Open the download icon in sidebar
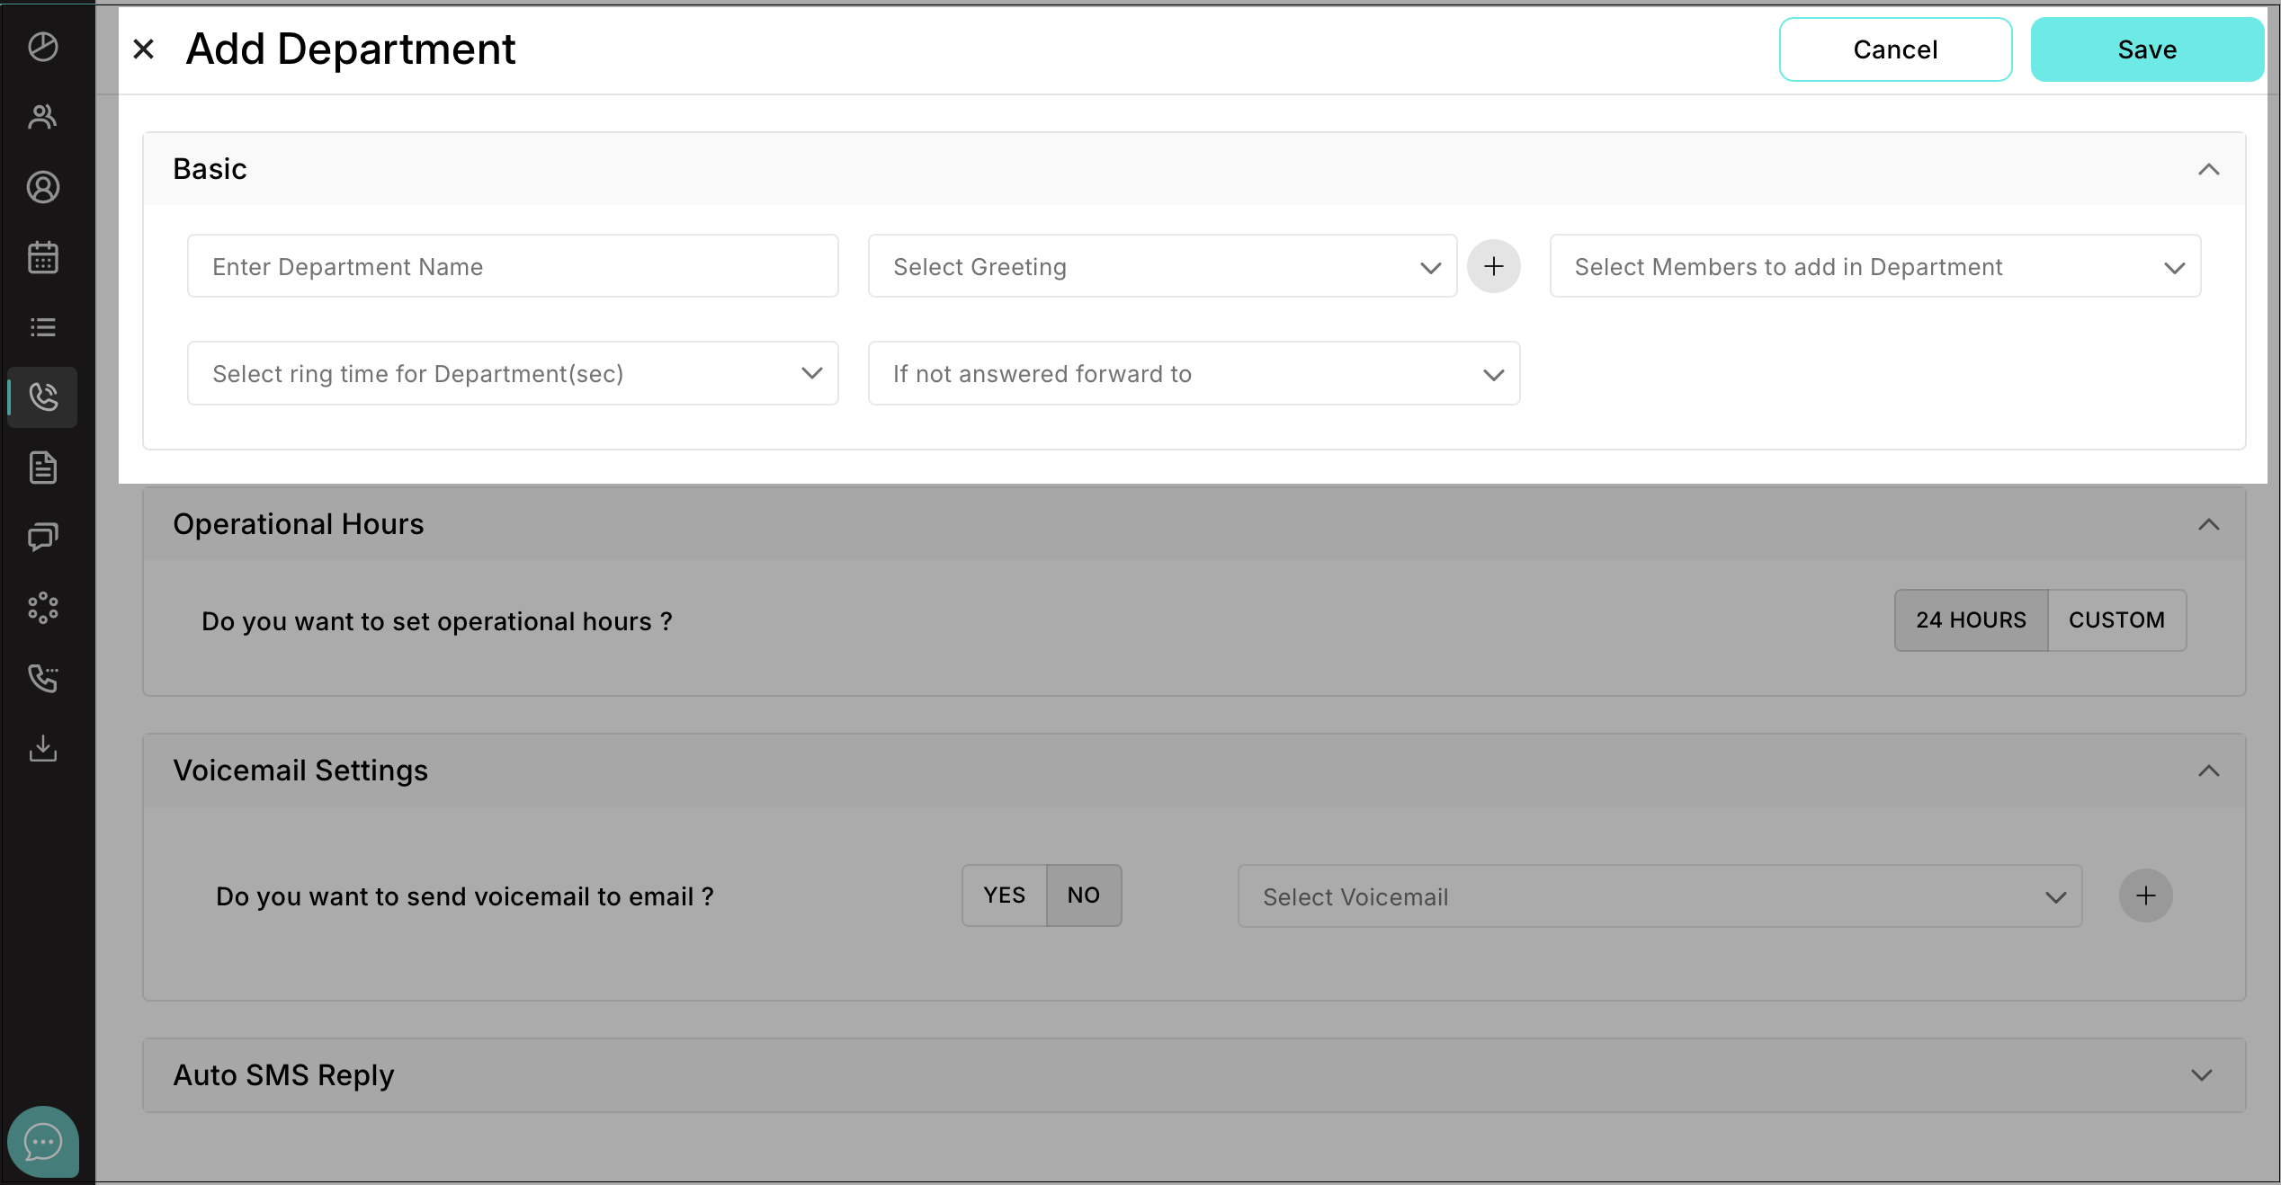Viewport: 2281px width, 1185px height. (43, 748)
